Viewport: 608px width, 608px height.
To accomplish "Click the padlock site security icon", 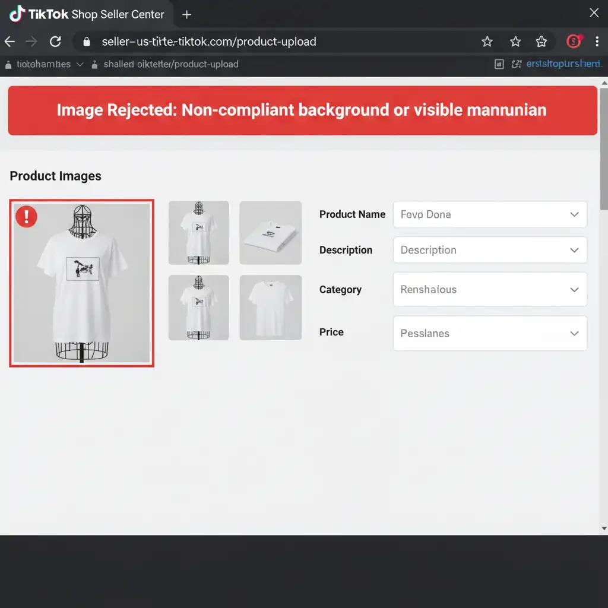I will (x=87, y=42).
